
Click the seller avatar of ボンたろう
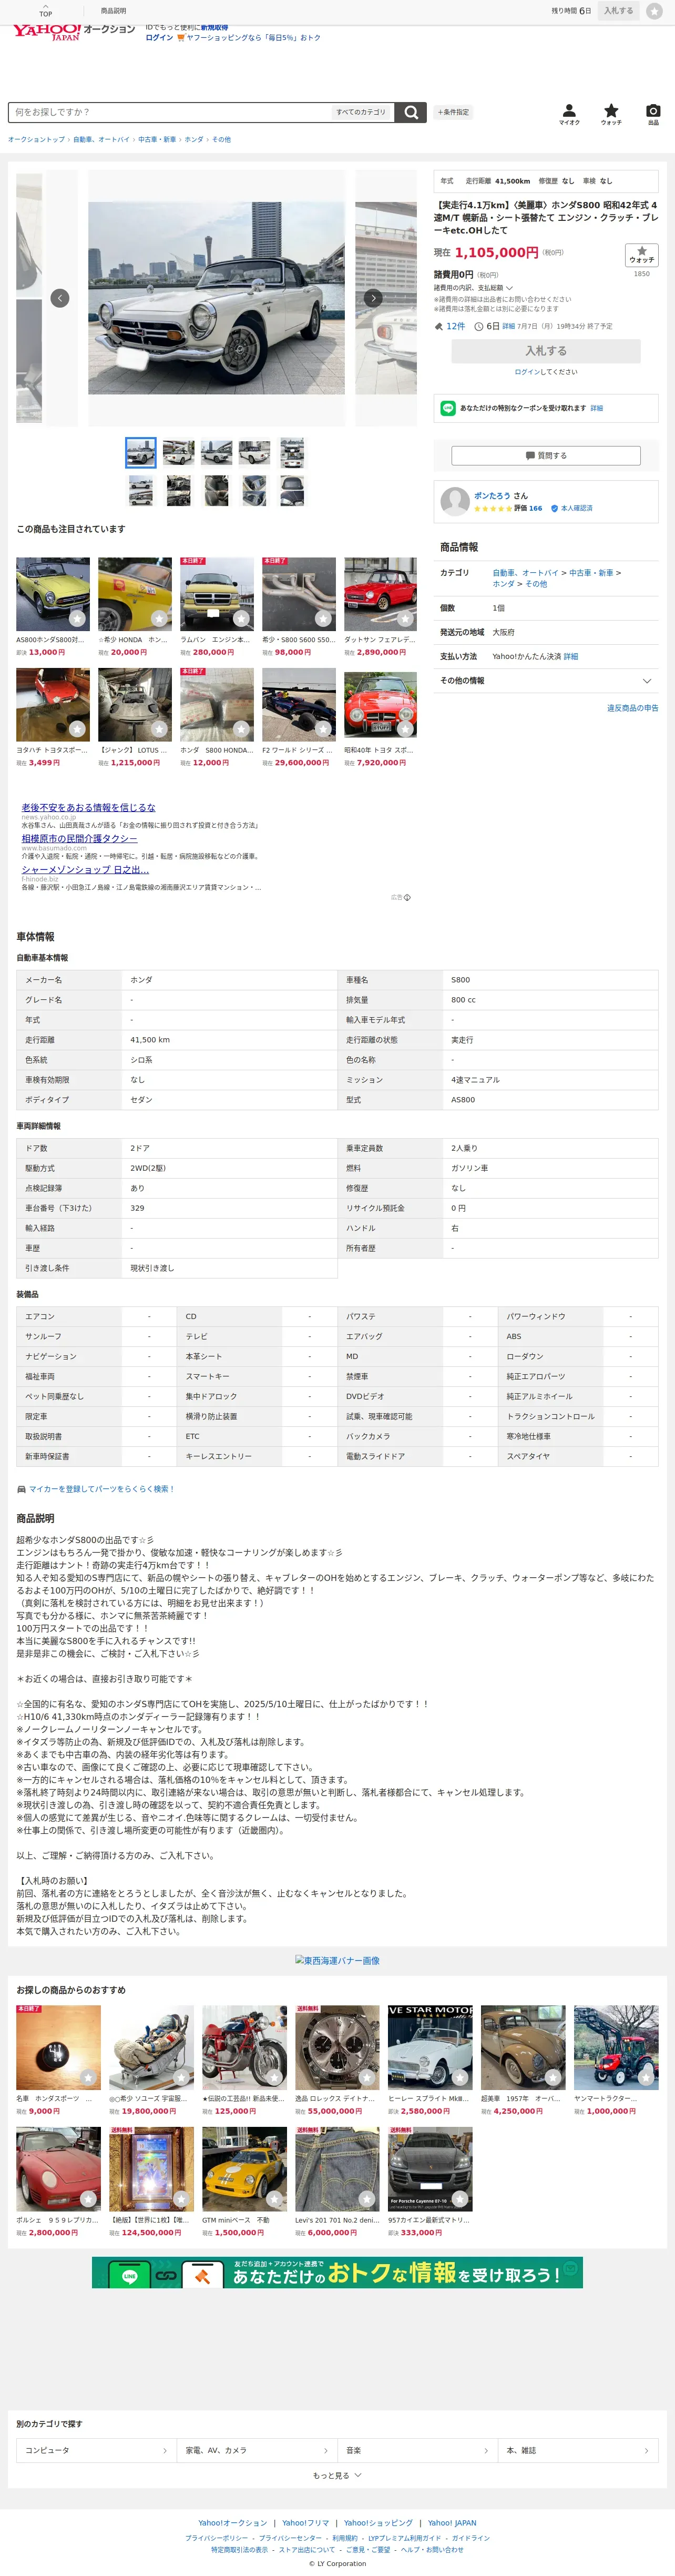pyautogui.click(x=455, y=501)
